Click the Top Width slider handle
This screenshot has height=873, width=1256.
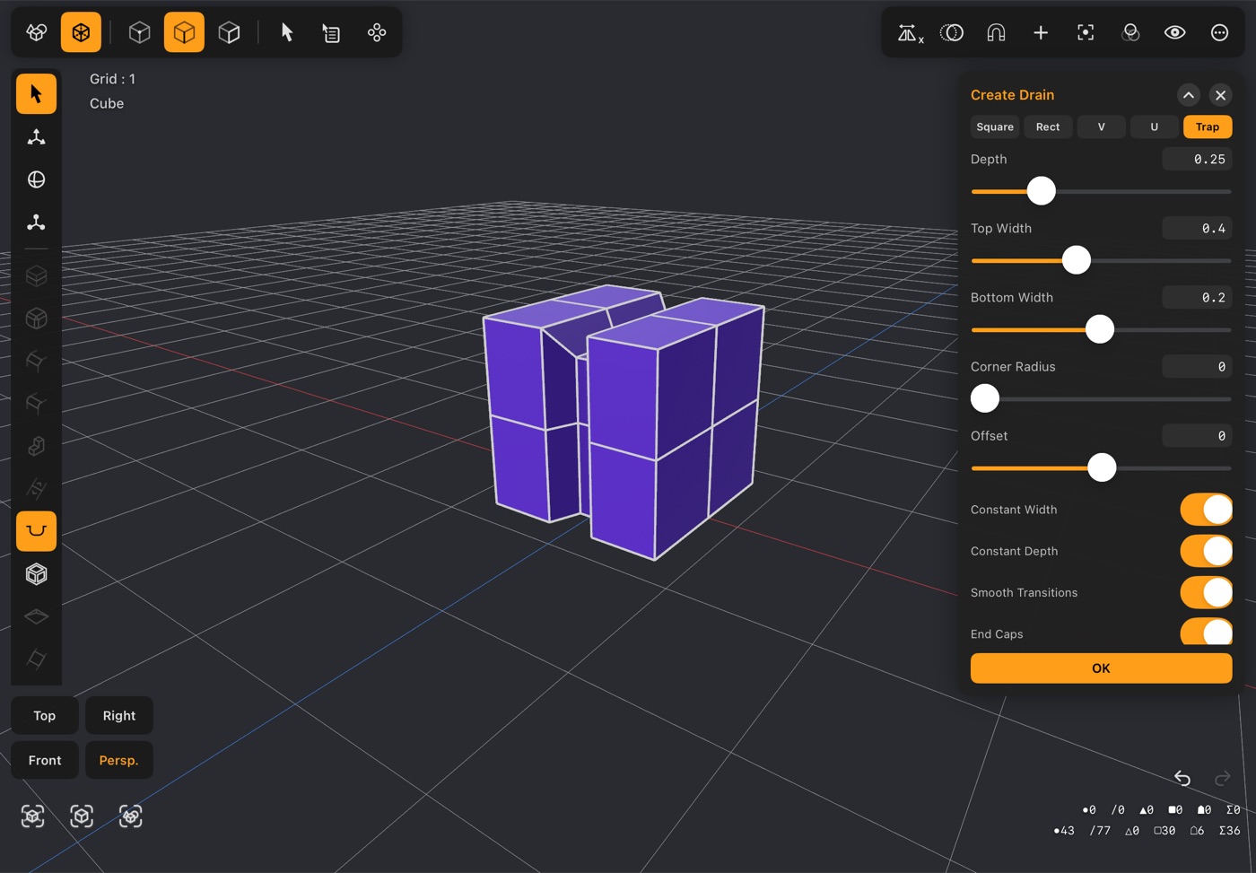(x=1077, y=260)
